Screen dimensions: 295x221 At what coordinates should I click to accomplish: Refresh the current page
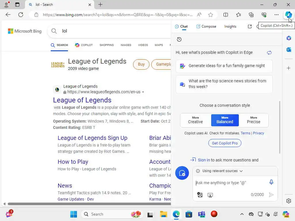[21, 15]
